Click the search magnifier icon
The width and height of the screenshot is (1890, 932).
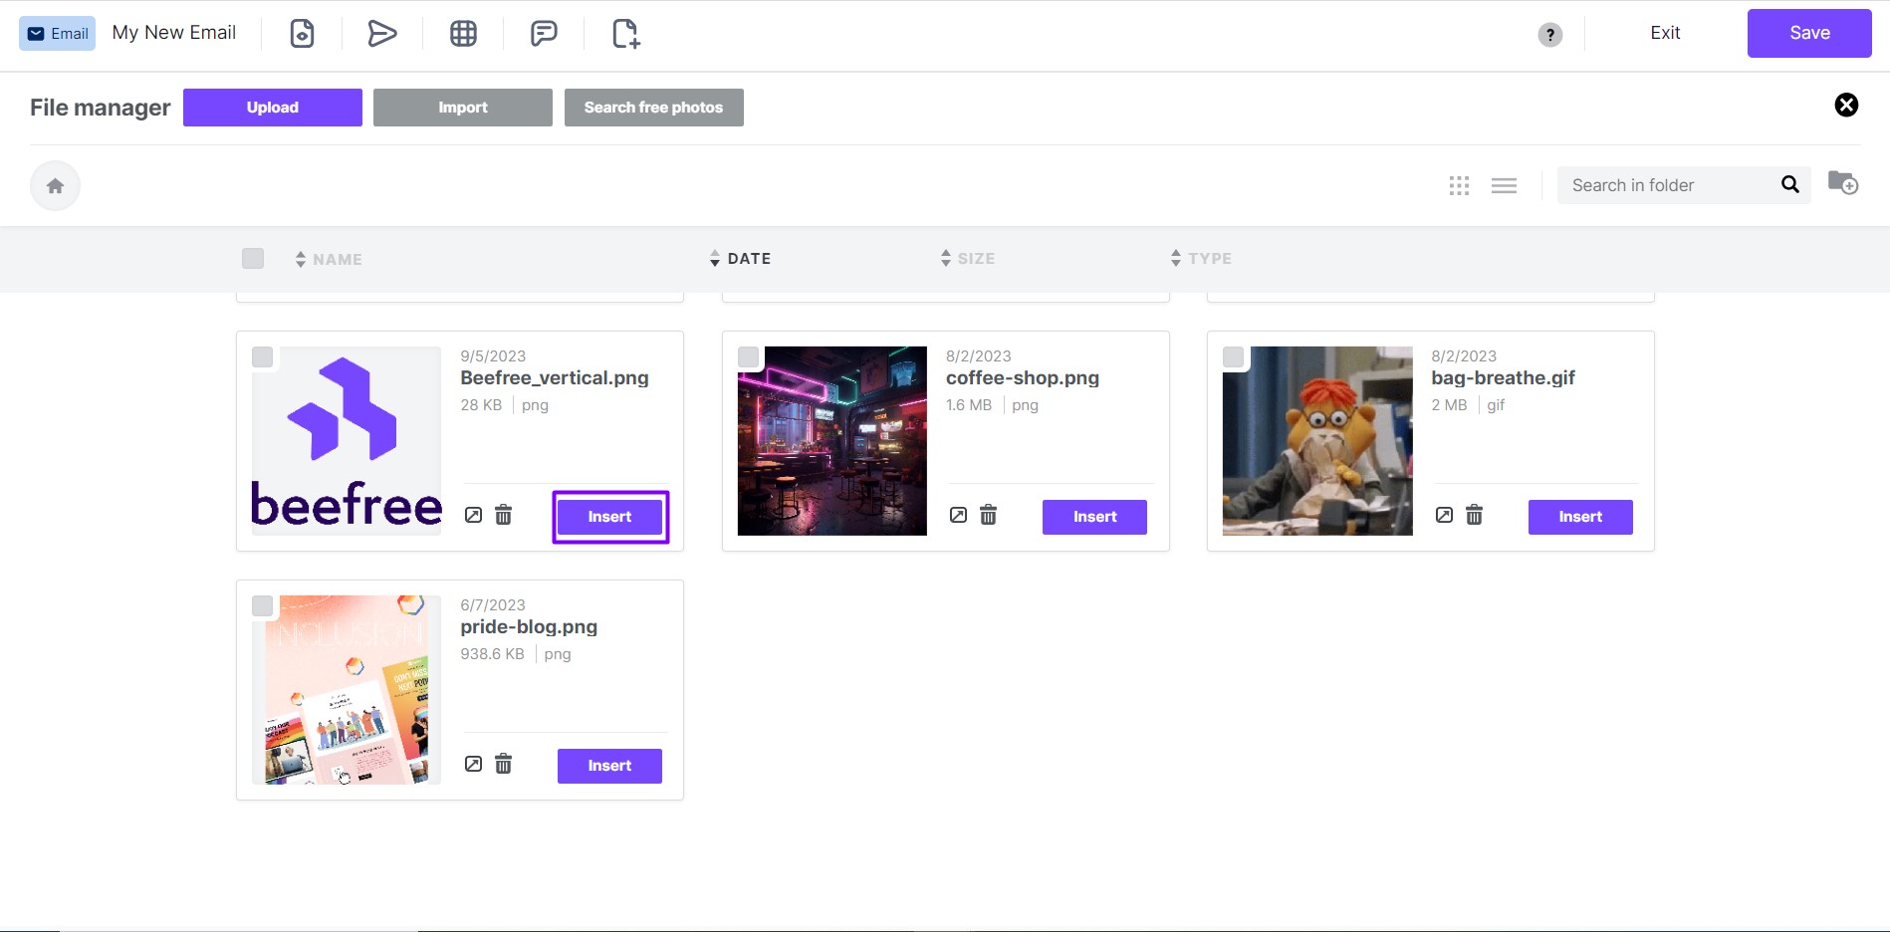coord(1790,184)
